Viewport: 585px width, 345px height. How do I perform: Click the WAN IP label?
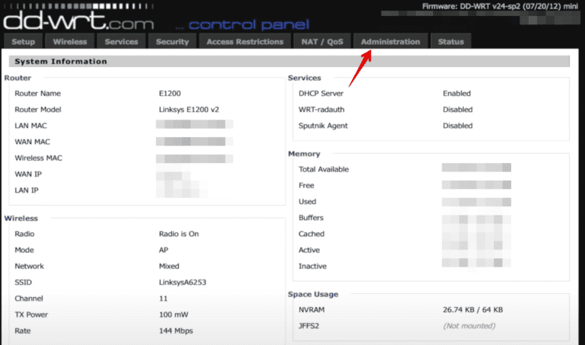(28, 174)
